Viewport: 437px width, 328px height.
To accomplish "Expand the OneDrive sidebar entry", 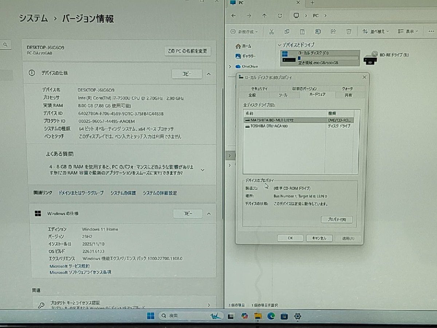I will (x=230, y=66).
